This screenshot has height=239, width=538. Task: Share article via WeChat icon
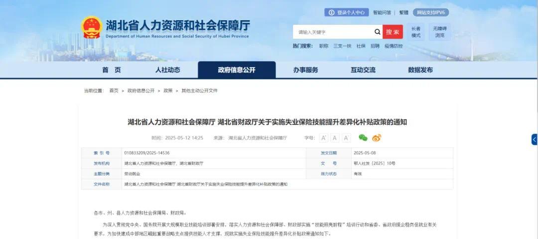point(363,138)
